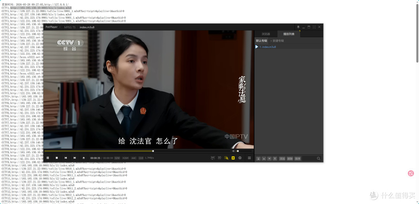Click the 2.0 audio channel label
This screenshot has width=419, height=204.
pyautogui.click(x=141, y=158)
